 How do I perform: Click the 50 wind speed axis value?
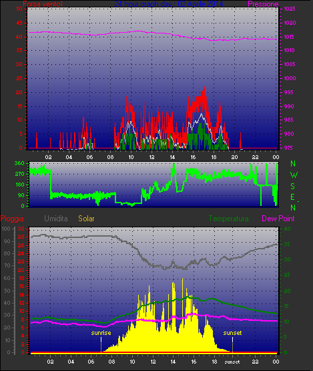coord(19,9)
